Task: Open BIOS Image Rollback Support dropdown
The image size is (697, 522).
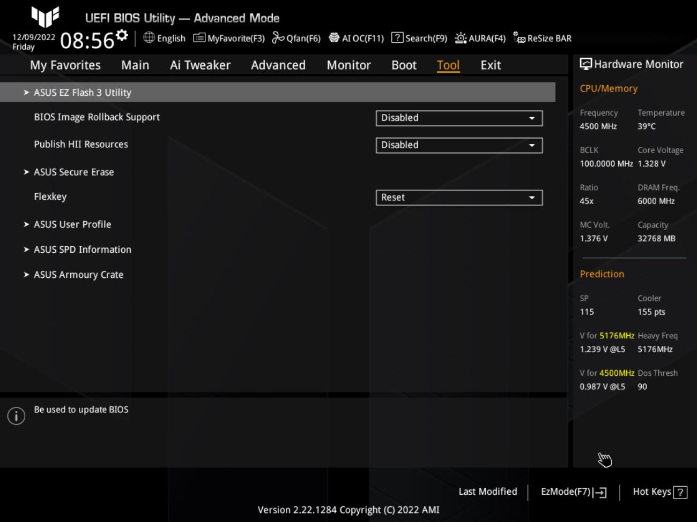Action: tap(459, 118)
